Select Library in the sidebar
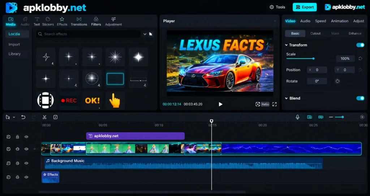The image size is (370, 196). tap(14, 54)
